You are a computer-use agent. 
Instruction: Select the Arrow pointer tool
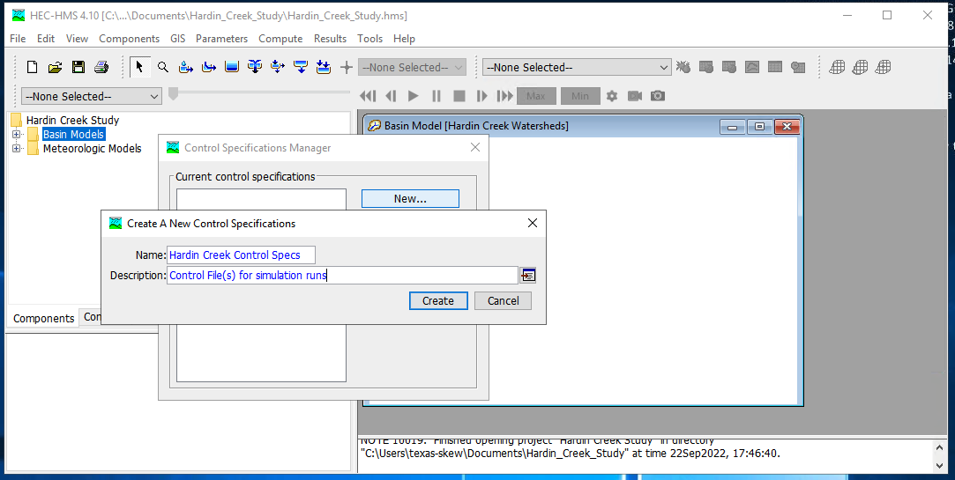pos(140,67)
